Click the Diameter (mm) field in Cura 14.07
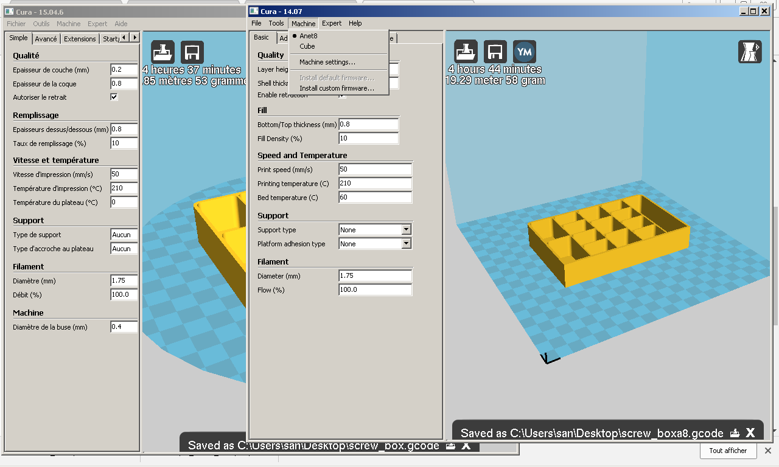The height and width of the screenshot is (467, 779). click(x=376, y=275)
